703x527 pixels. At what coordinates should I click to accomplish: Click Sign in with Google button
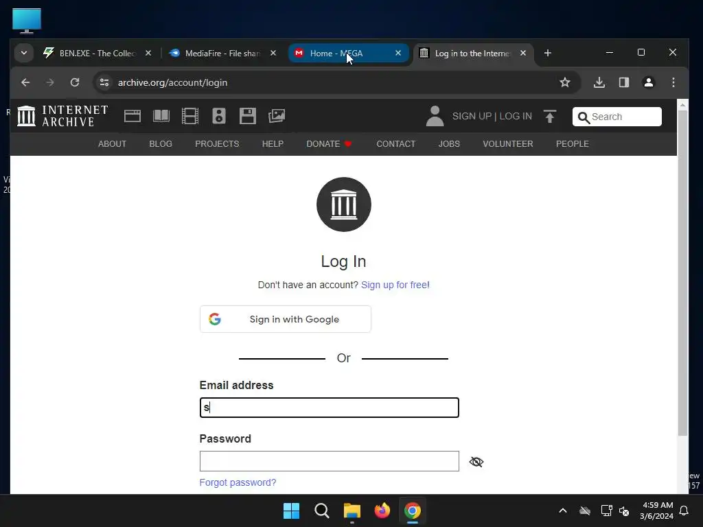tap(285, 319)
